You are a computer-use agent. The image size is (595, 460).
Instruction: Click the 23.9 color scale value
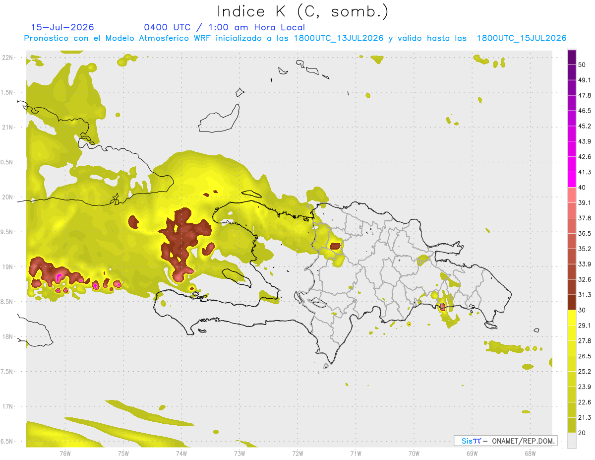click(585, 387)
